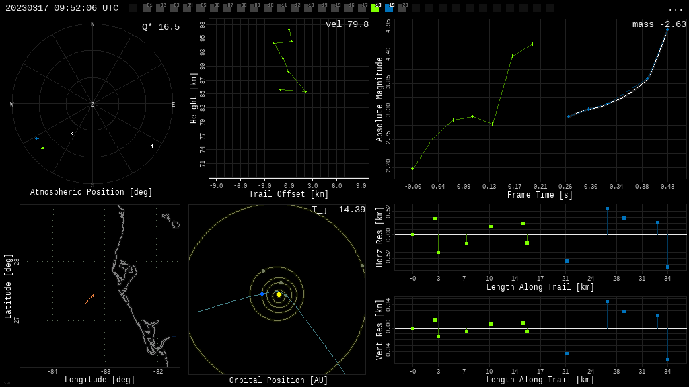Image resolution: width=689 pixels, height=387 pixels.
Task: Click the M marker in the polar plot
Action: [151, 146]
